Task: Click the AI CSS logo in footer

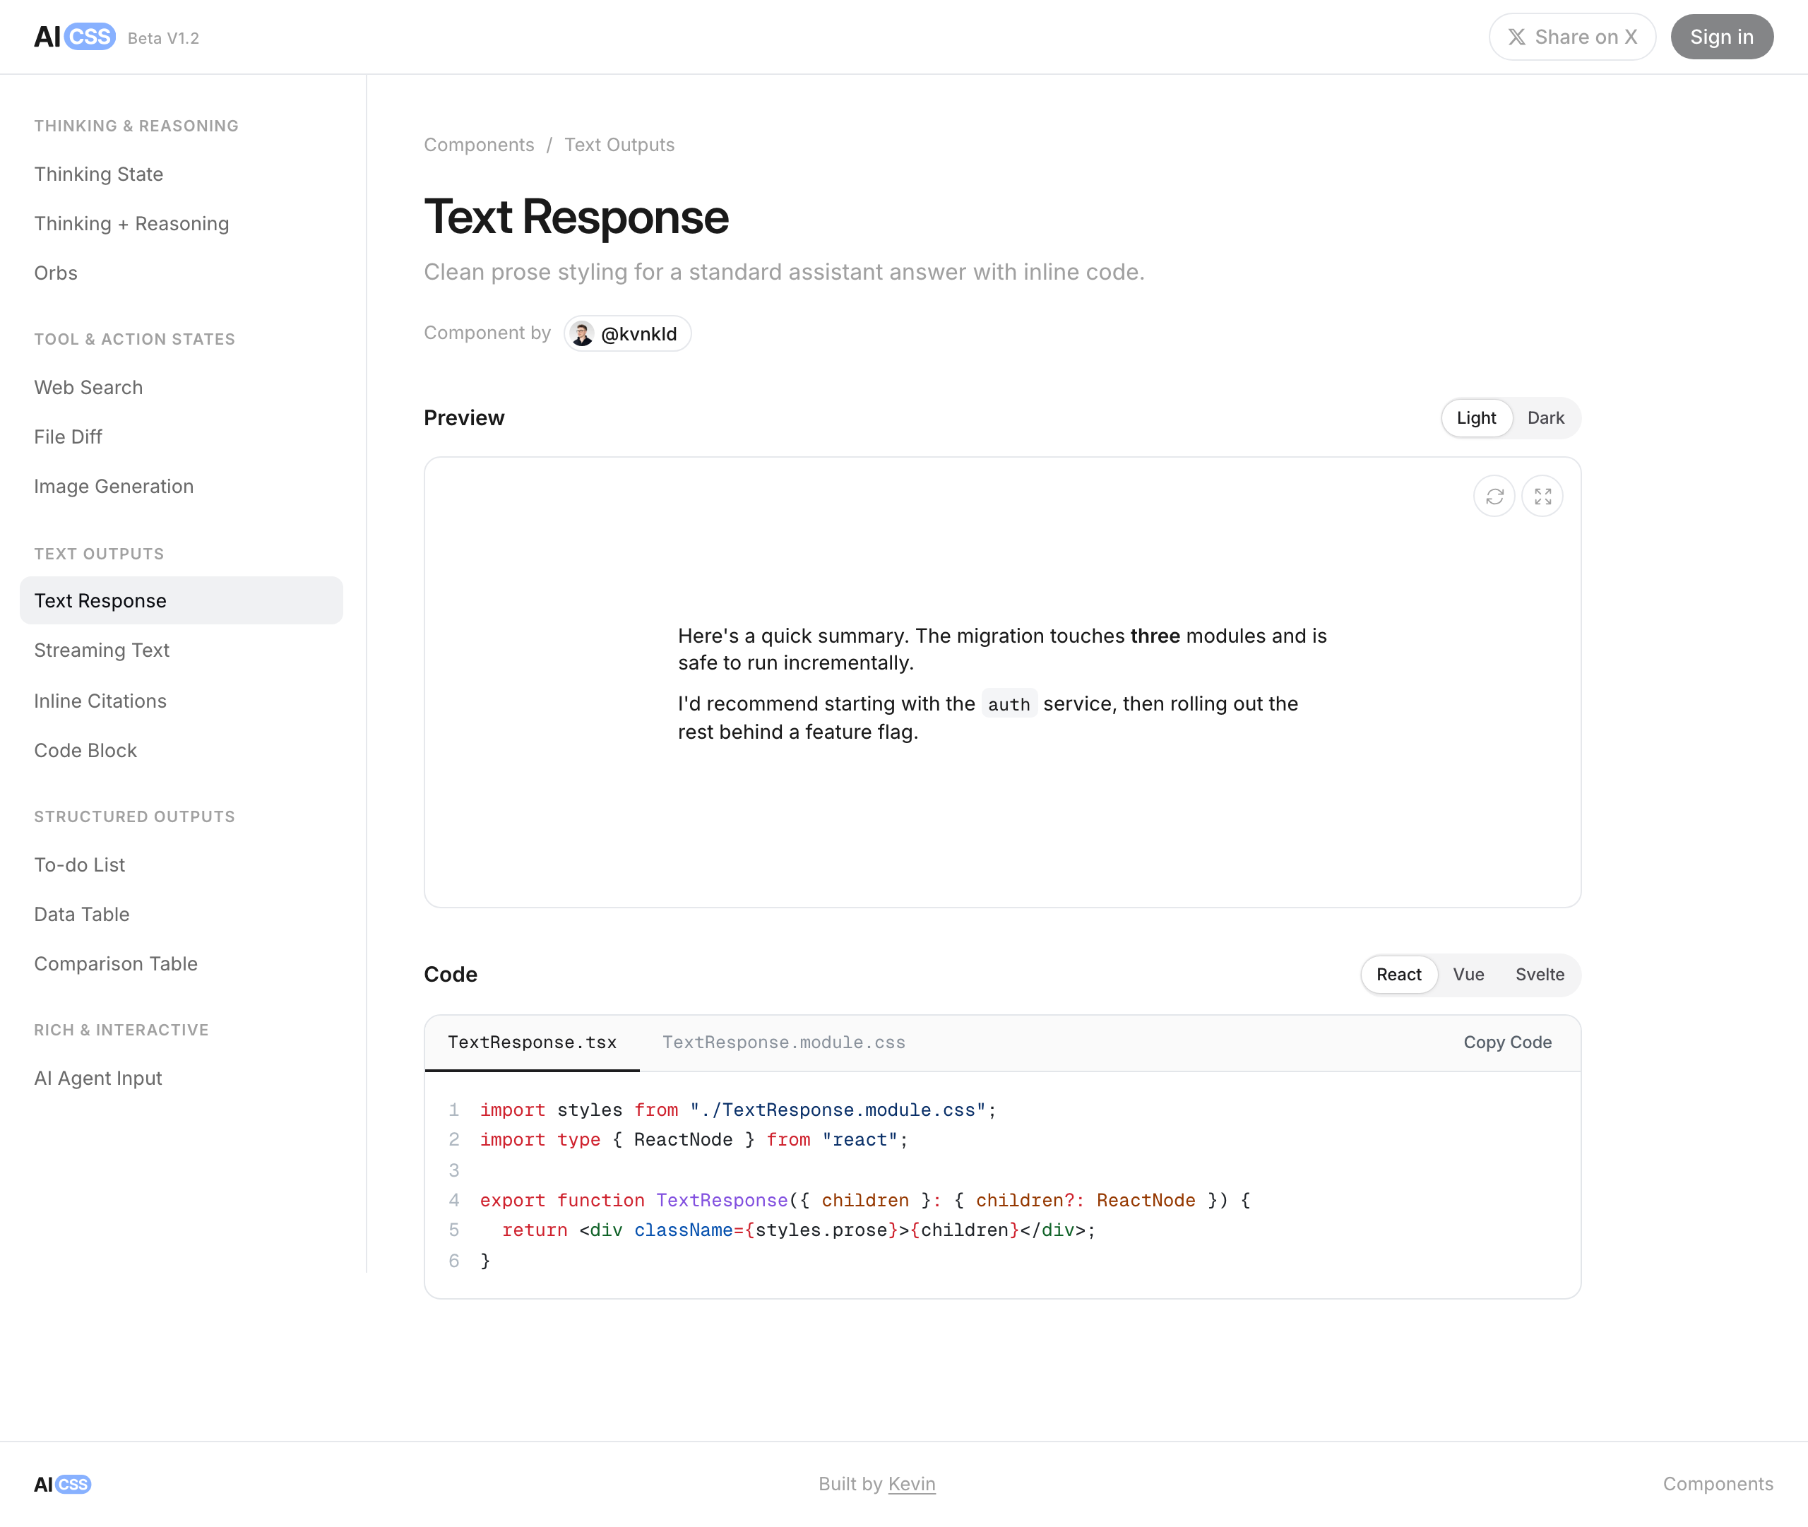Action: coord(62,1484)
